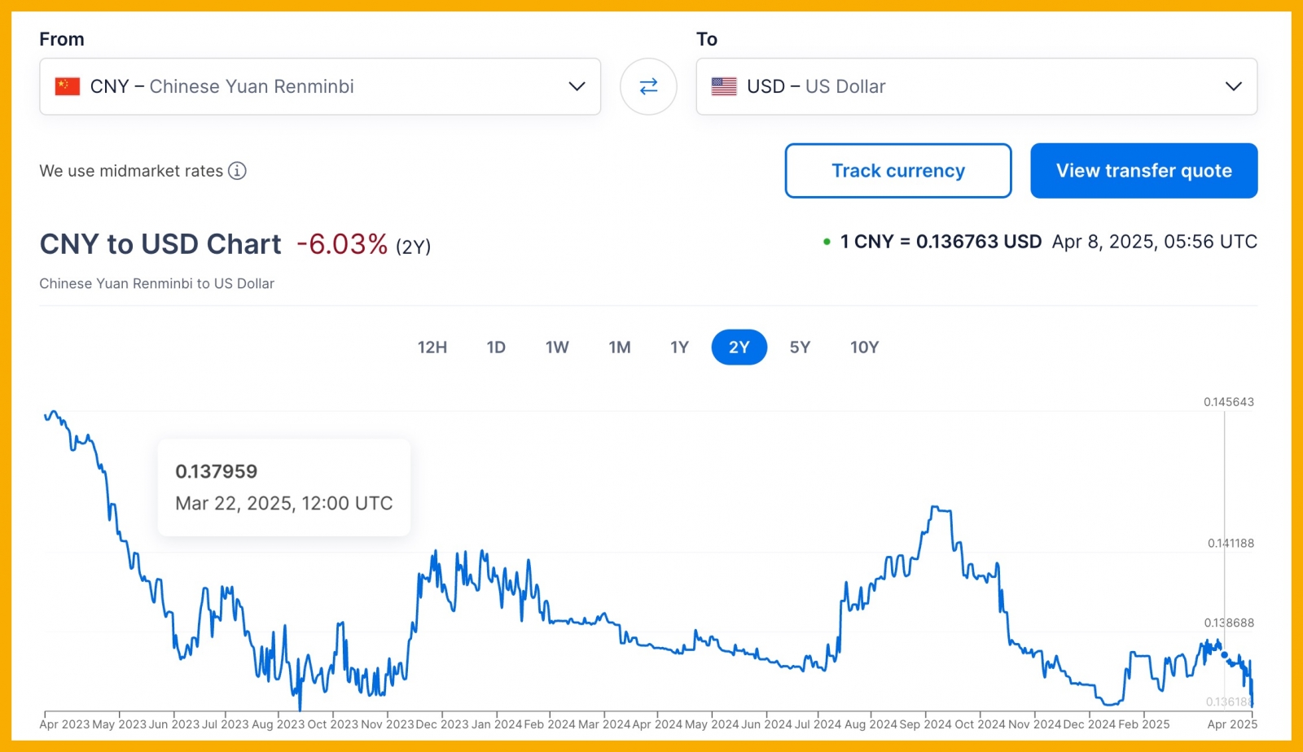Expand the To currency chevron
Viewport: 1303px width, 752px height.
[x=1233, y=86]
